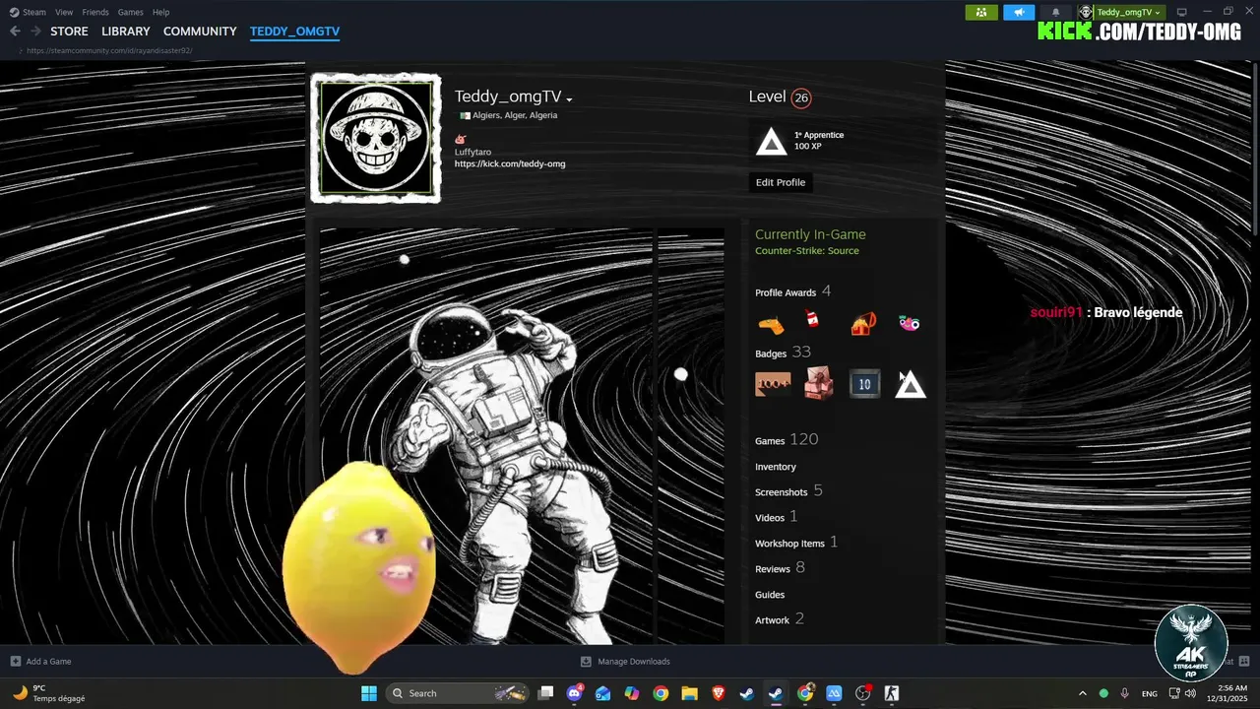This screenshot has width=1260, height=709.
Task: Open the notifications bell
Action: pyautogui.click(x=1056, y=12)
